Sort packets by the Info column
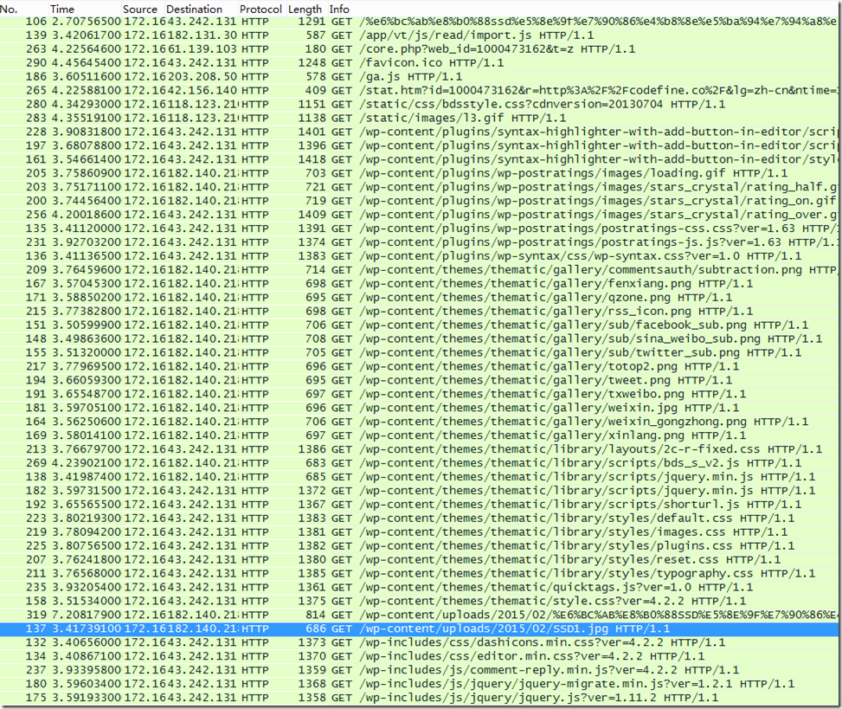Screen dimensions: 842x709 point(339,9)
